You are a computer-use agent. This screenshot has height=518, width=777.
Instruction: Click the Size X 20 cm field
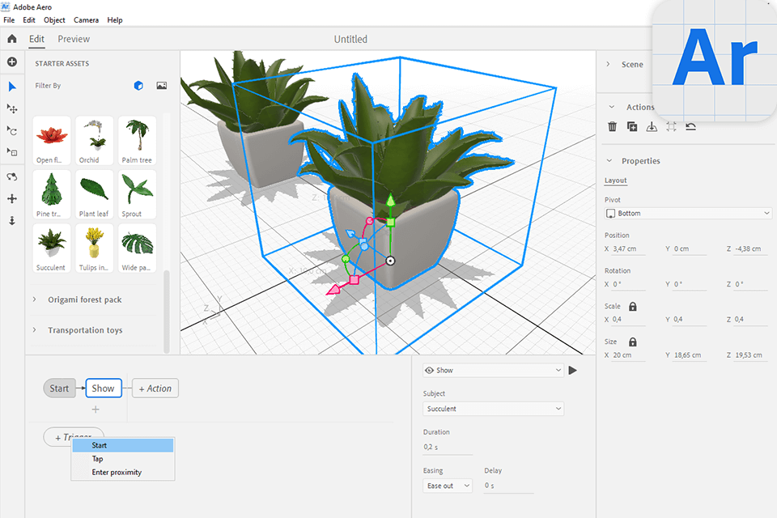629,355
